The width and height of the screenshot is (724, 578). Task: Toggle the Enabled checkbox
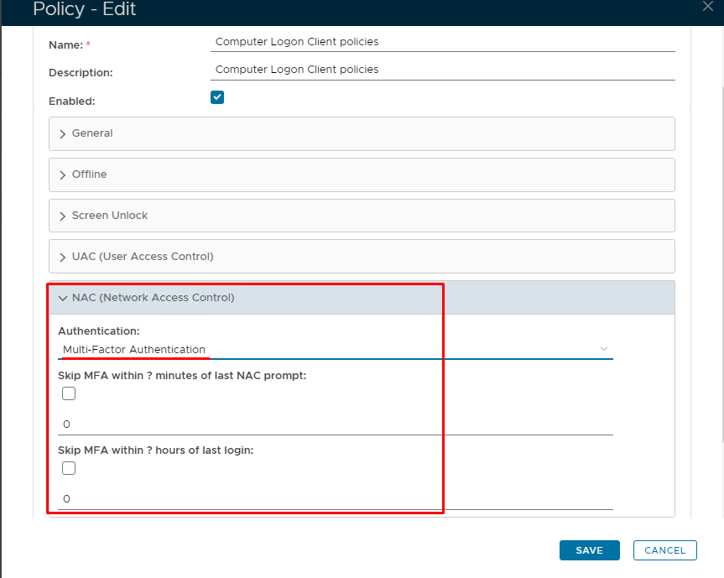pos(217,97)
